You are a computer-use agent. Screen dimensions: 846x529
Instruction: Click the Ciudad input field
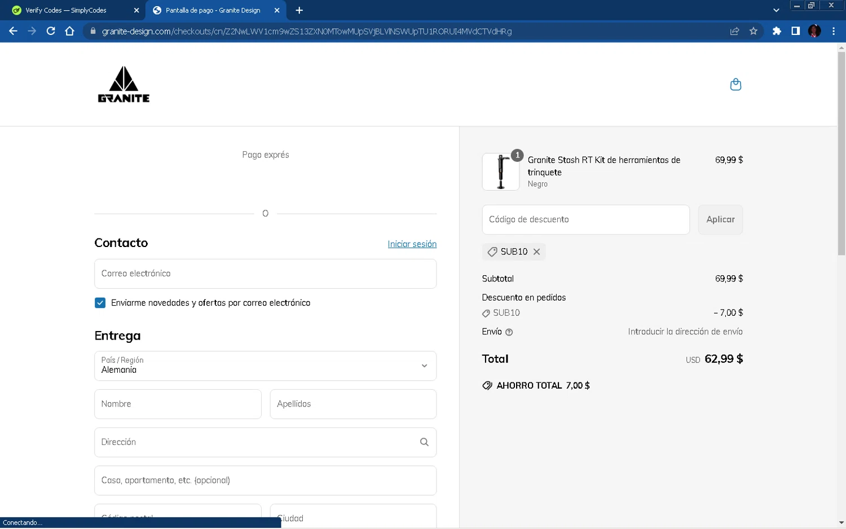point(353,517)
